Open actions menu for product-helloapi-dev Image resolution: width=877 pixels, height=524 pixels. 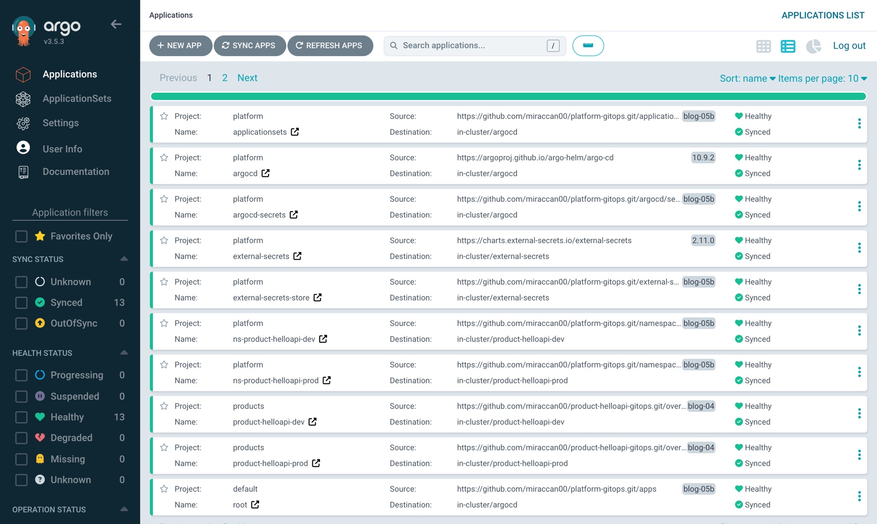coord(859,413)
